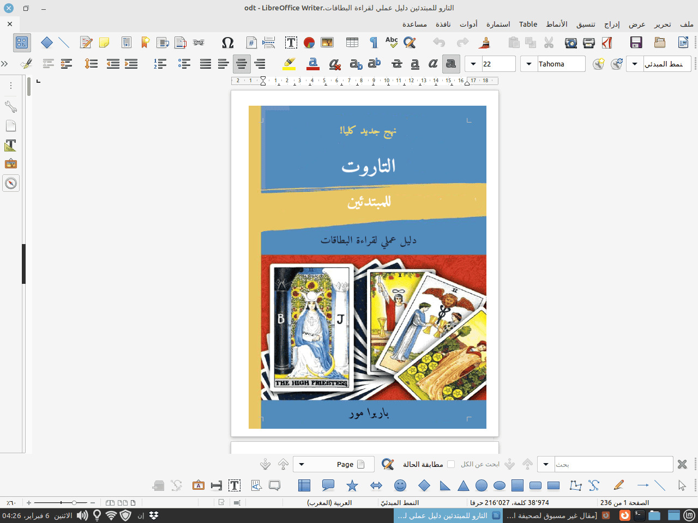
Task: Click ابحث عن الكل Find All button
Action: point(480,464)
